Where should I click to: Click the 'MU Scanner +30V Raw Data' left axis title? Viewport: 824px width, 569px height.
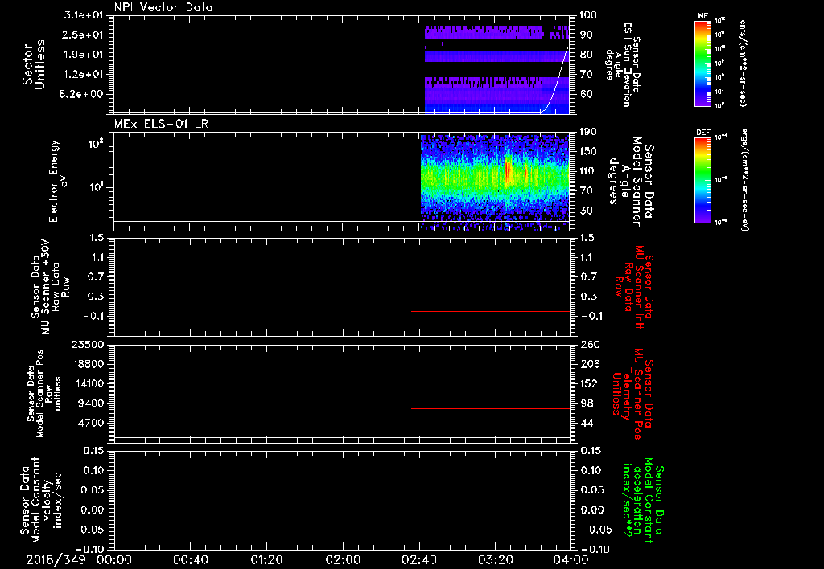coord(49,287)
